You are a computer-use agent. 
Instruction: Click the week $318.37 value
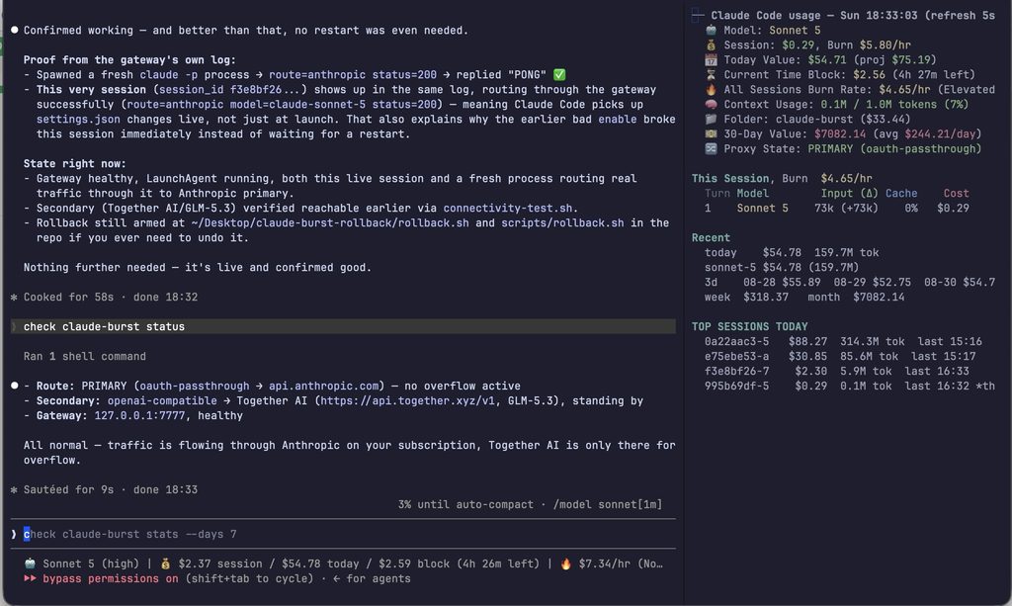point(766,298)
